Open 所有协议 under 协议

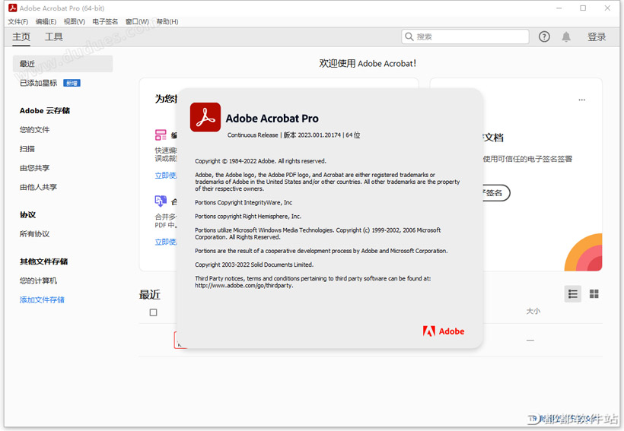[x=34, y=234]
